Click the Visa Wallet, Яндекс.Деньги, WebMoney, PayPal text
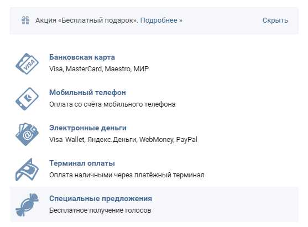The image size is (308, 227). click(x=123, y=140)
